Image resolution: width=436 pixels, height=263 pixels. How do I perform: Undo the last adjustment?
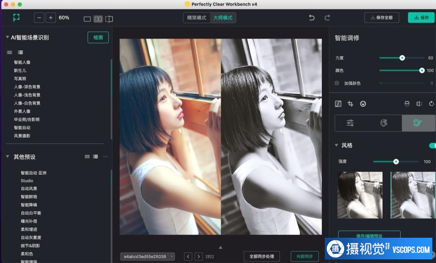pos(312,18)
